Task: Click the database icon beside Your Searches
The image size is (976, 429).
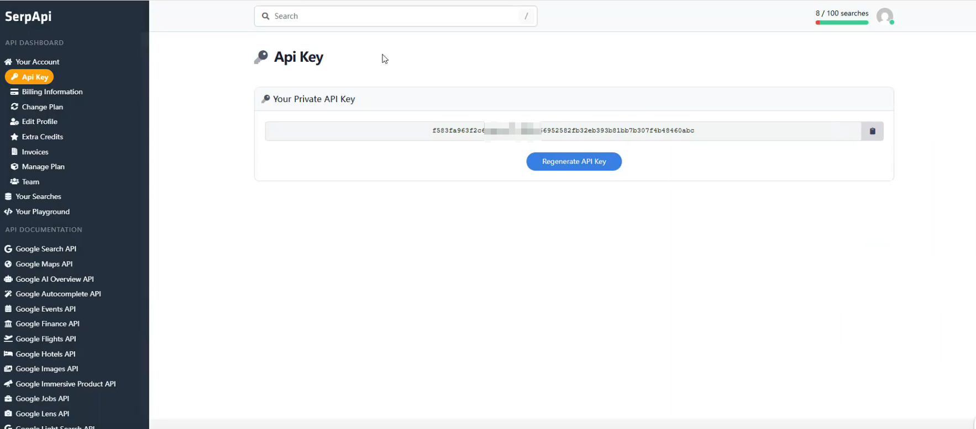Action: tap(8, 196)
